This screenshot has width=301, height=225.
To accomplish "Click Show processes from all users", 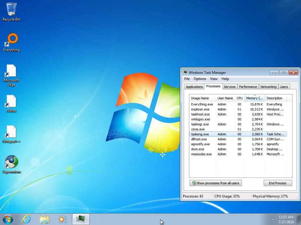I will point(215,183).
